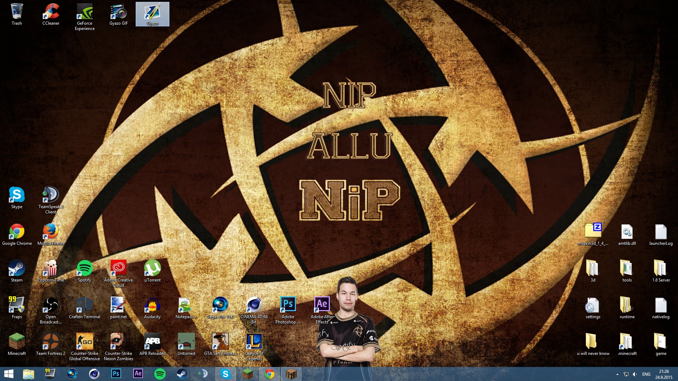This screenshot has width=678, height=381.
Task: Open Photoshop from the taskbar
Action: pos(116,374)
